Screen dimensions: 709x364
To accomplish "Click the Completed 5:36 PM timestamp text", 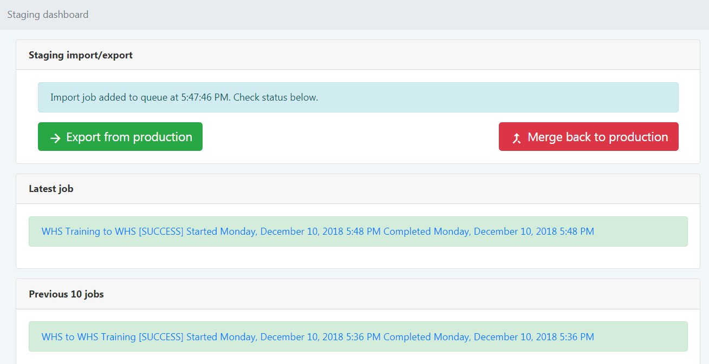I will click(489, 337).
